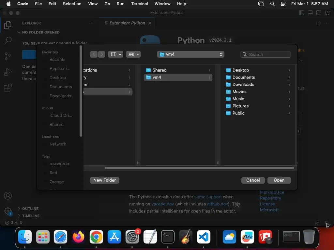Viewport: 334px width, 250px height.
Task: Toggle the primary side bar layout icon
Action: pyautogui.click(x=302, y=13)
